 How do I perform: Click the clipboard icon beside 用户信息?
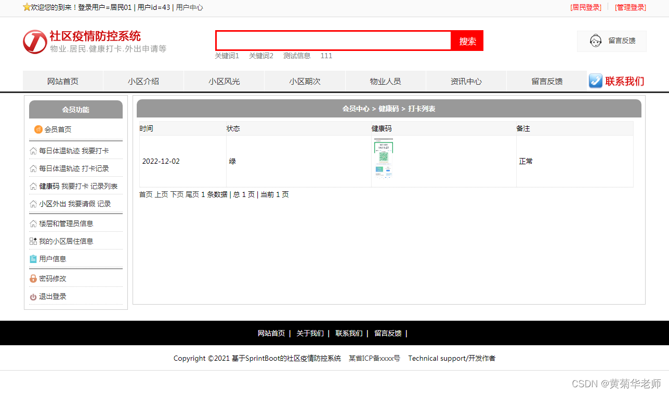click(x=33, y=259)
